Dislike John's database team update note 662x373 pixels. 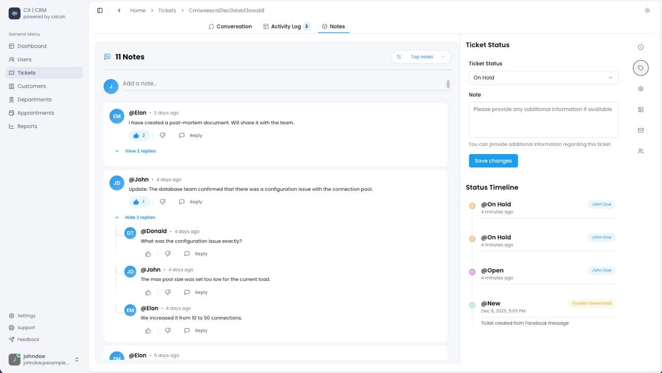pos(162,202)
